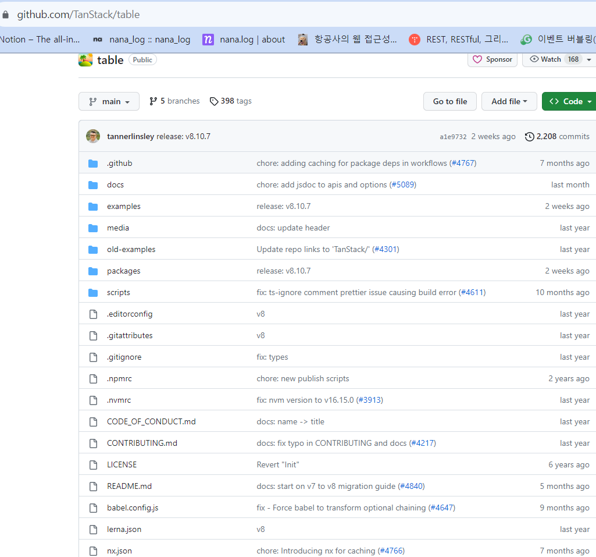Image resolution: width=596 pixels, height=557 pixels.
Task: Open the .nvmrc file
Action: click(119, 400)
